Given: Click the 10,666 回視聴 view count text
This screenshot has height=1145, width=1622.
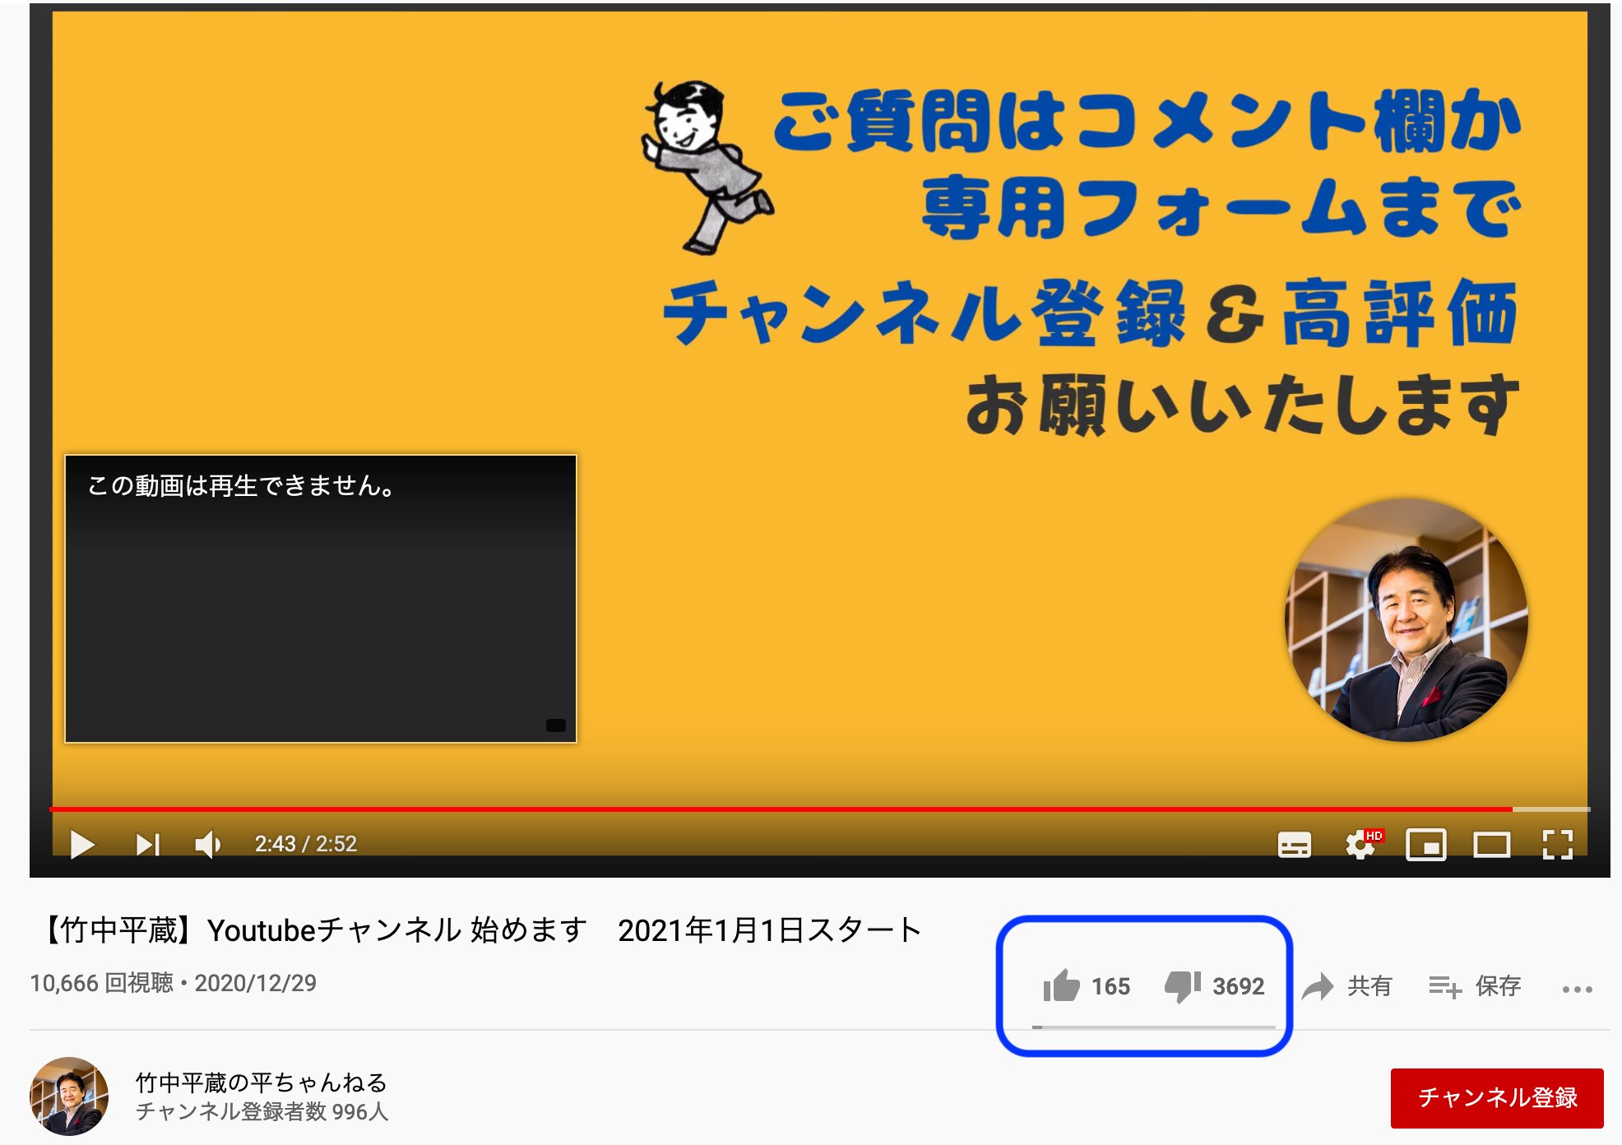Looking at the screenshot, I should coord(102,983).
